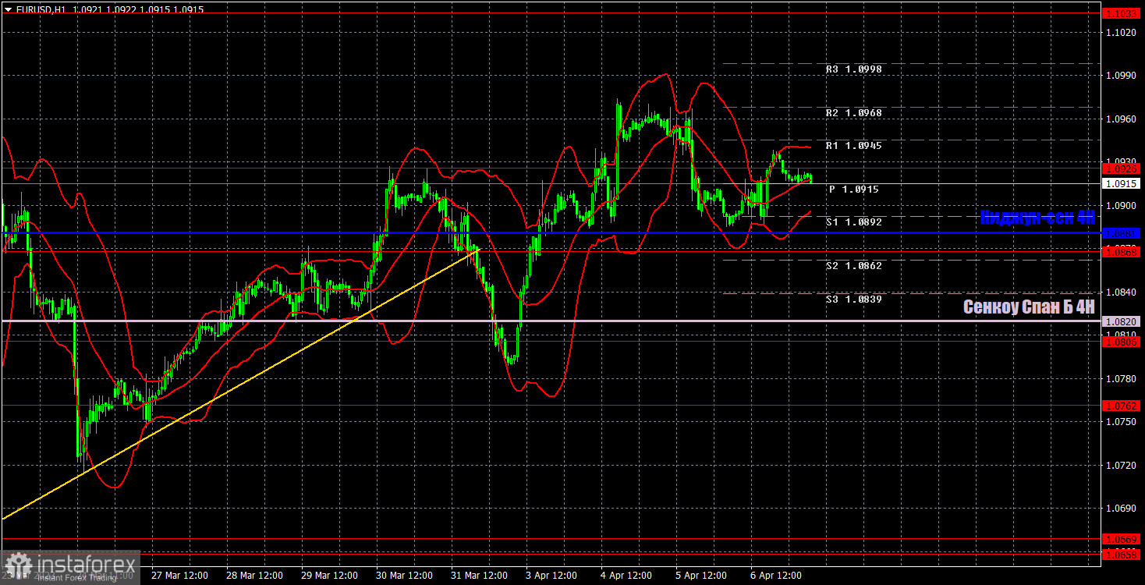Click the red 1.1033 price level tag
Screen dimensions: 1145x585
[x=1122, y=13]
